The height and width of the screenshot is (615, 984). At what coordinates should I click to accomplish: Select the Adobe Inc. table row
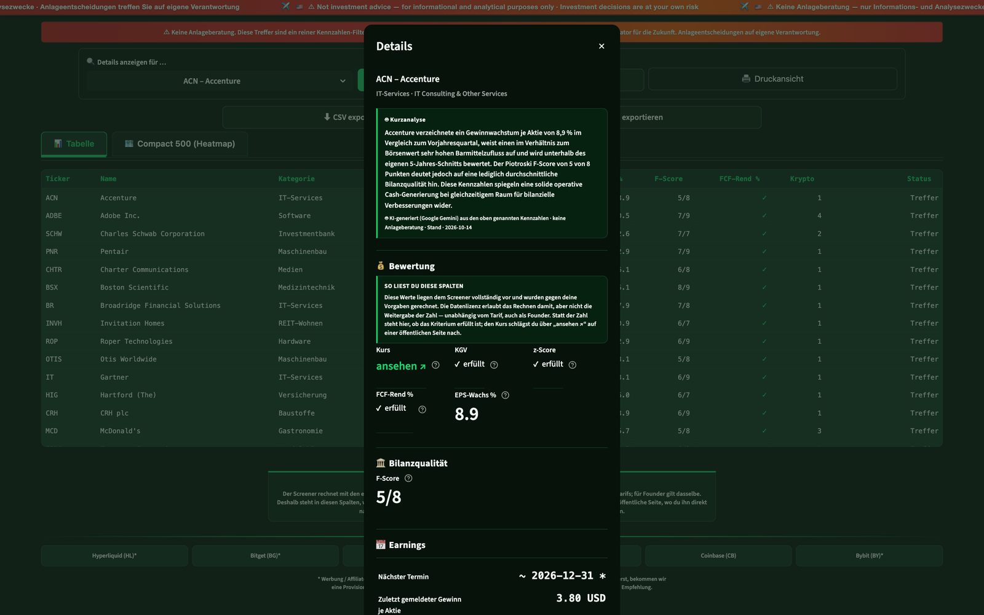(x=492, y=216)
